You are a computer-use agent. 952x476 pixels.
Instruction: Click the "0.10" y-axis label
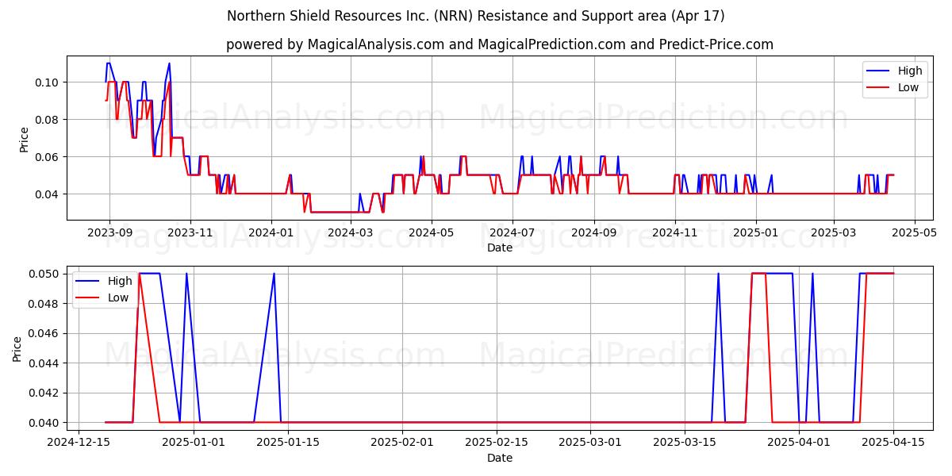(48, 83)
